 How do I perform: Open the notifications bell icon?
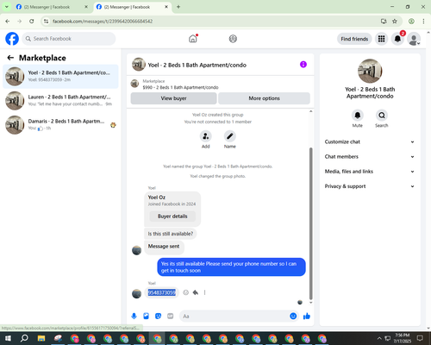(397, 39)
